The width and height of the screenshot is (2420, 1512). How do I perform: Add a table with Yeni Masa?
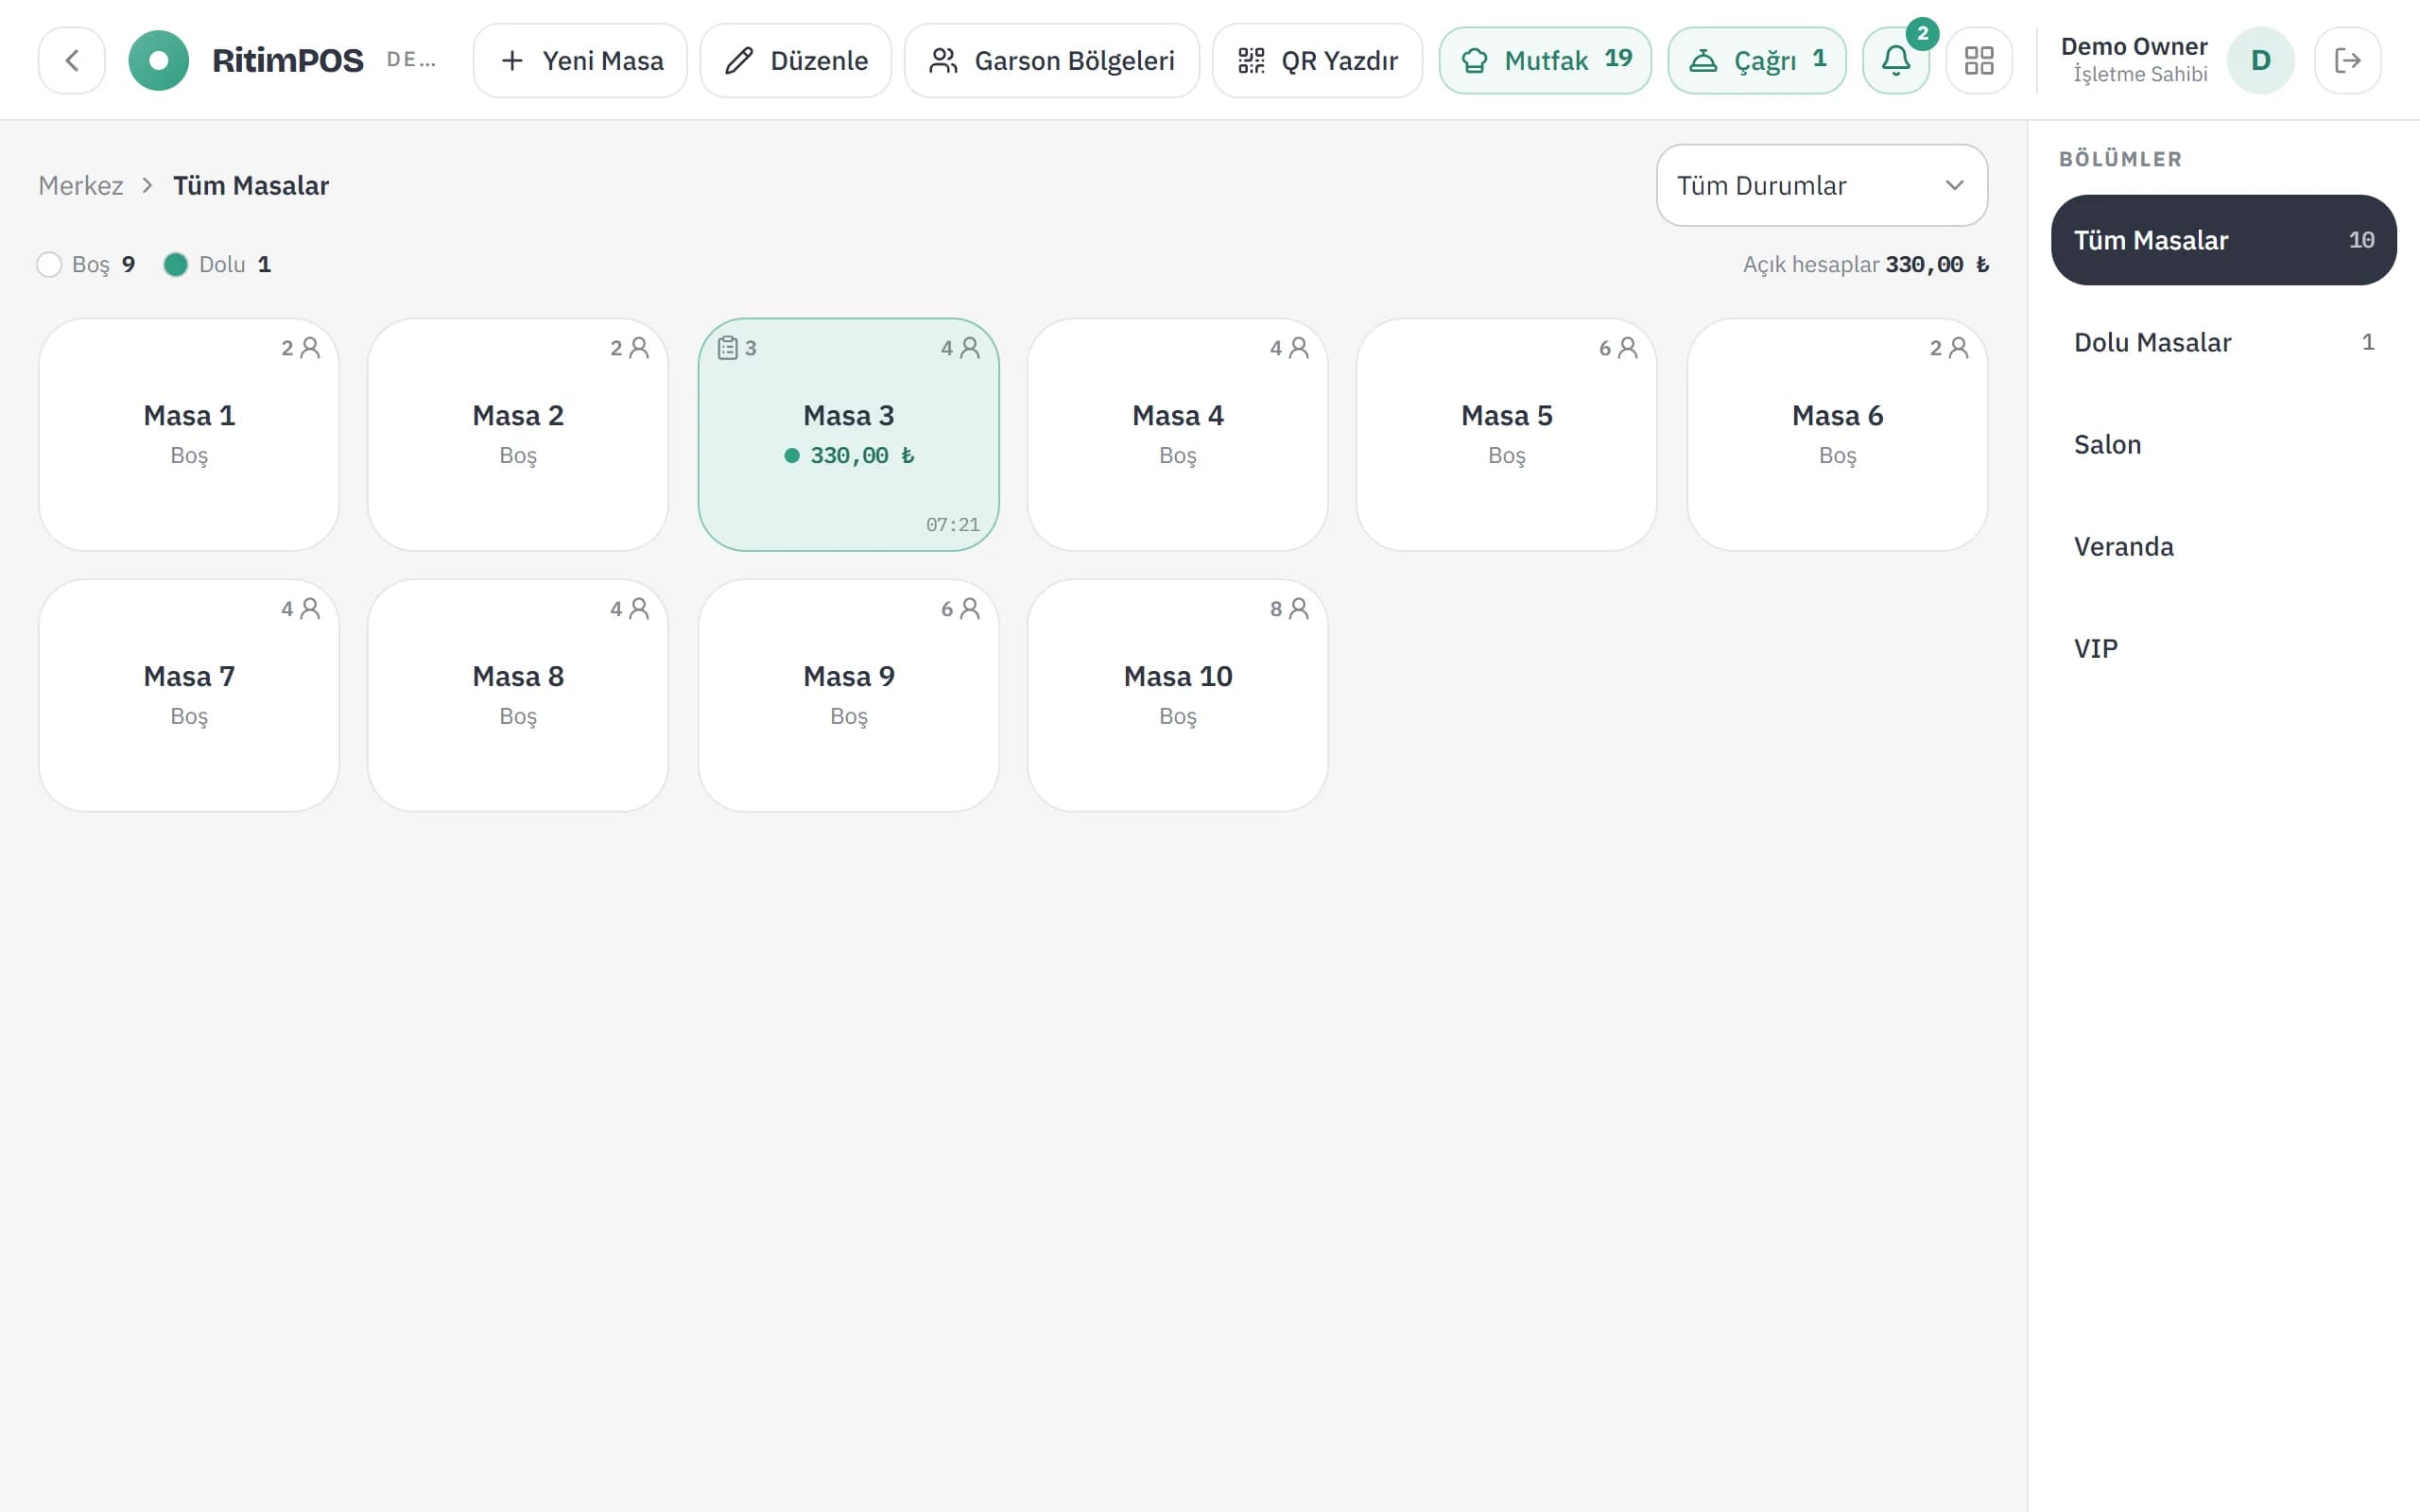pyautogui.click(x=580, y=60)
